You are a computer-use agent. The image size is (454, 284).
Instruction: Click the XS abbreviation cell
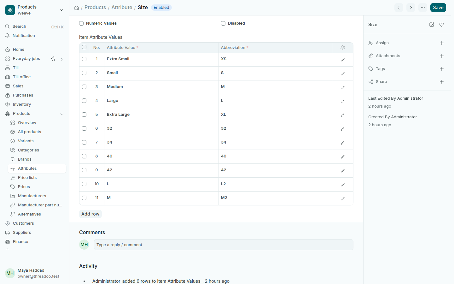(275, 59)
